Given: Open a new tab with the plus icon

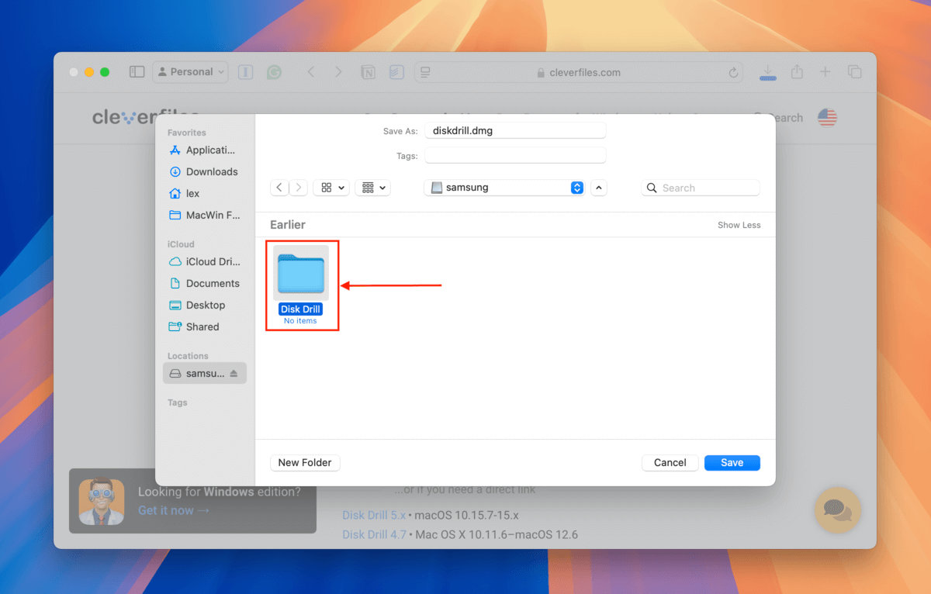Looking at the screenshot, I should (x=825, y=71).
